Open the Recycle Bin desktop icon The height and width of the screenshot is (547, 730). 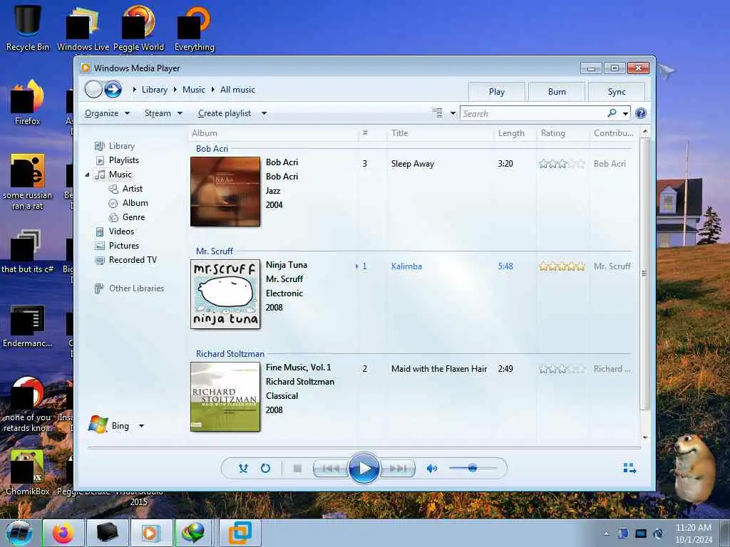click(28, 27)
